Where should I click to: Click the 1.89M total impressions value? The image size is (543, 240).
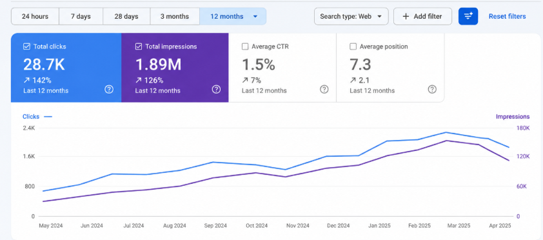tap(158, 65)
